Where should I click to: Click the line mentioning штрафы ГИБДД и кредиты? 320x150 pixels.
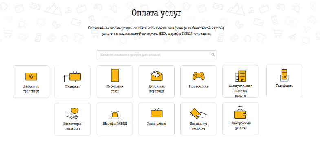point(157,34)
